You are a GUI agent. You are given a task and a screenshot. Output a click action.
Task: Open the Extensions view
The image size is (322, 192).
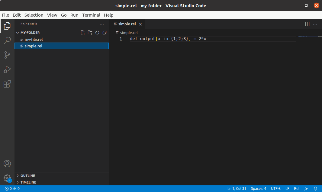[7, 84]
